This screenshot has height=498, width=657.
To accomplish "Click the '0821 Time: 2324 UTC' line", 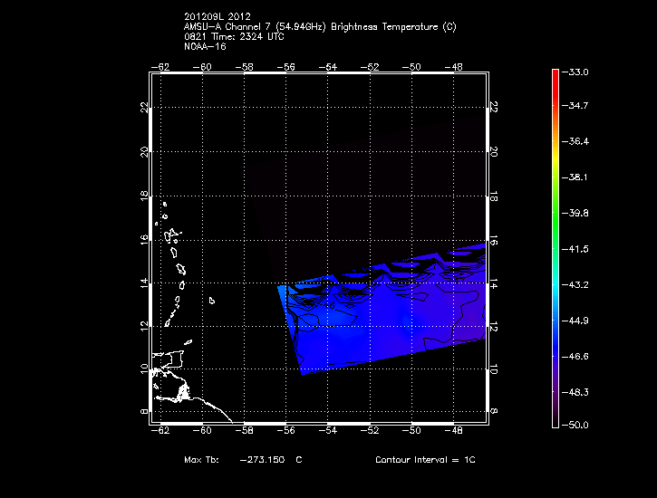I will (x=234, y=37).
